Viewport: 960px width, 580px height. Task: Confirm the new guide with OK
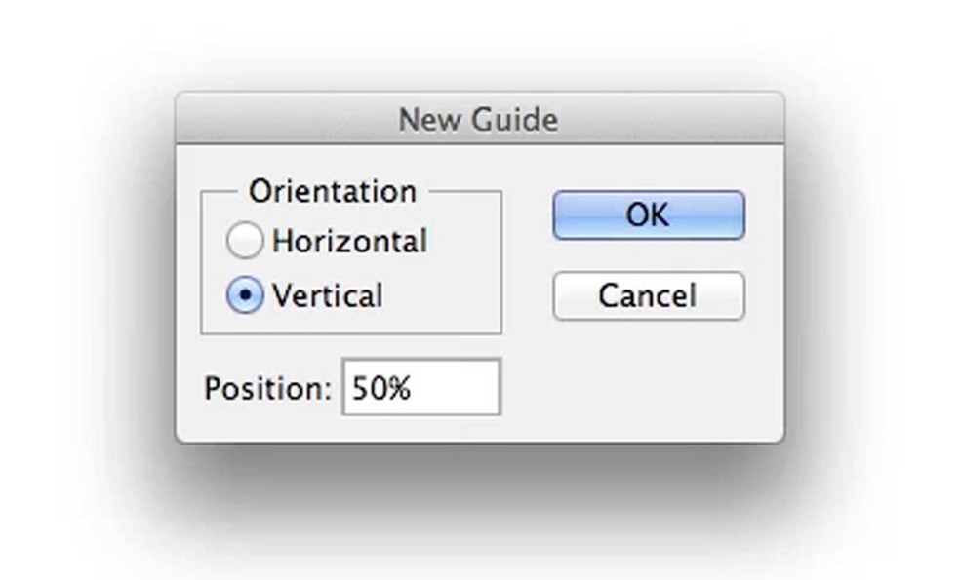(x=648, y=215)
